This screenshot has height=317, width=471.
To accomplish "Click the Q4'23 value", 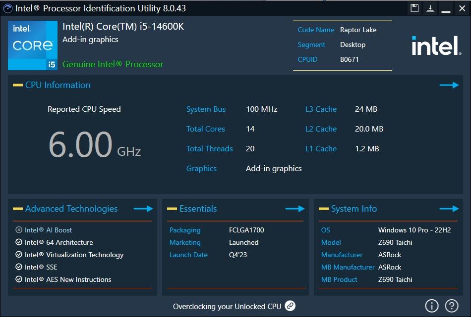I will (x=238, y=255).
